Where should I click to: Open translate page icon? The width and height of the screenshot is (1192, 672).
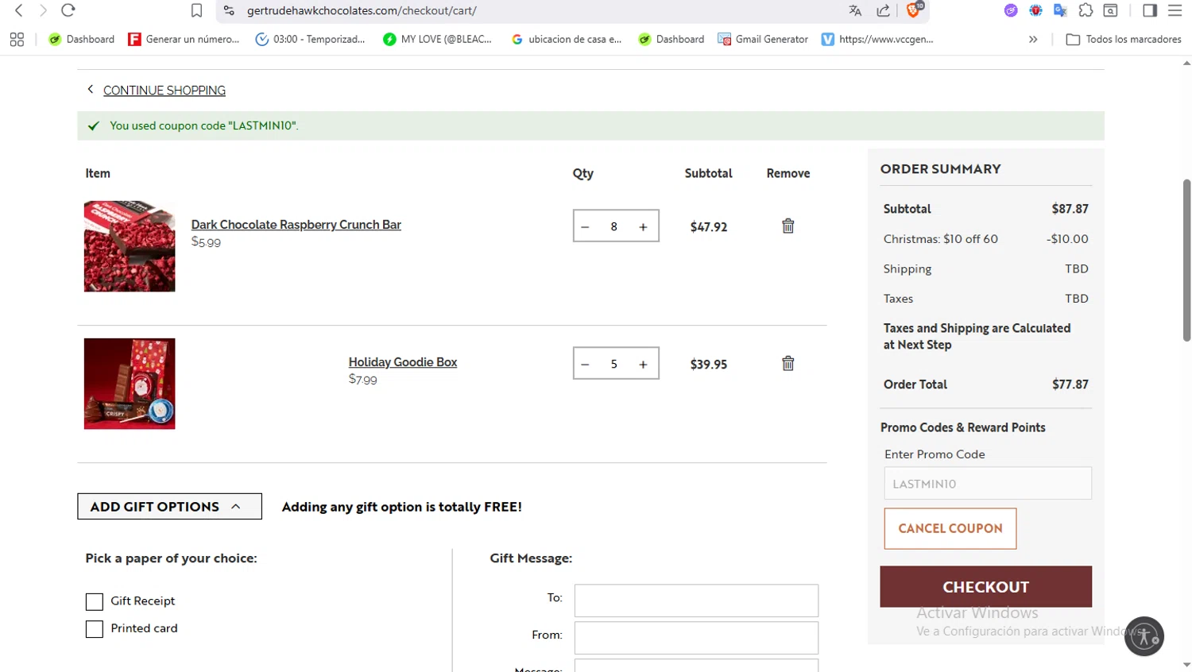[x=855, y=10]
